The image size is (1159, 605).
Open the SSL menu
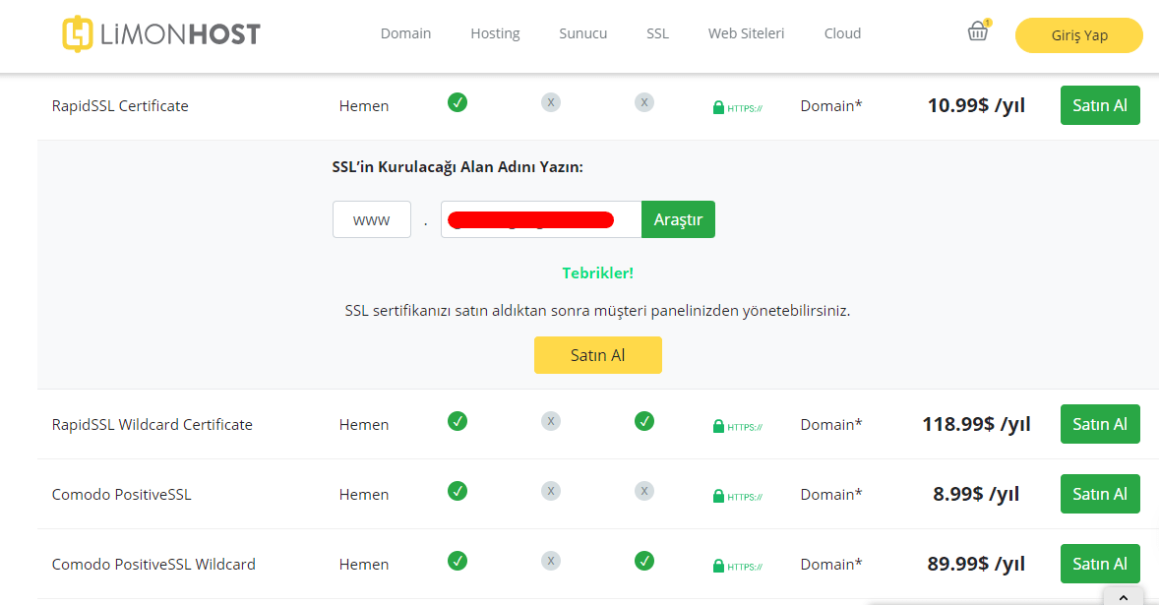coord(658,33)
